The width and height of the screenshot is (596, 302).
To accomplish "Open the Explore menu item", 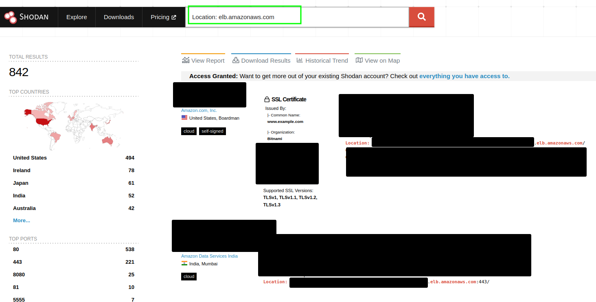I will [76, 17].
